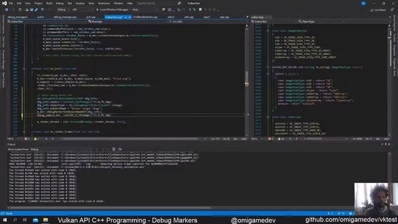Image resolution: width=398 pixels, height=224 pixels.
Task: Switch to the CmdRenderStroke.cpp tab
Action: tap(145, 17)
